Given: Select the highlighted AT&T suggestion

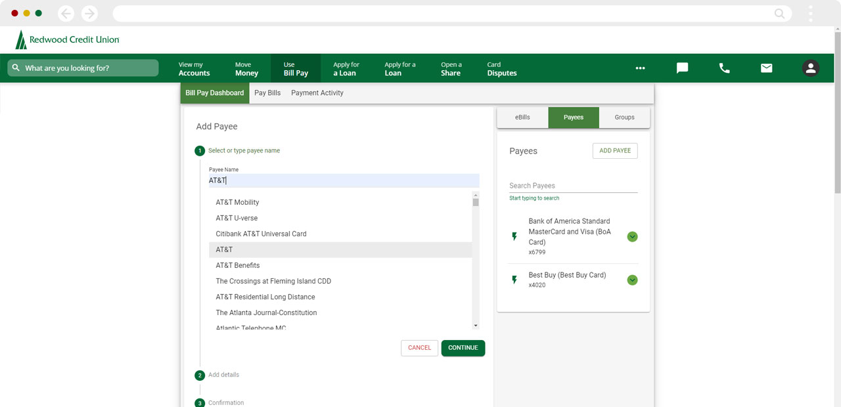Looking at the screenshot, I should click(340, 249).
